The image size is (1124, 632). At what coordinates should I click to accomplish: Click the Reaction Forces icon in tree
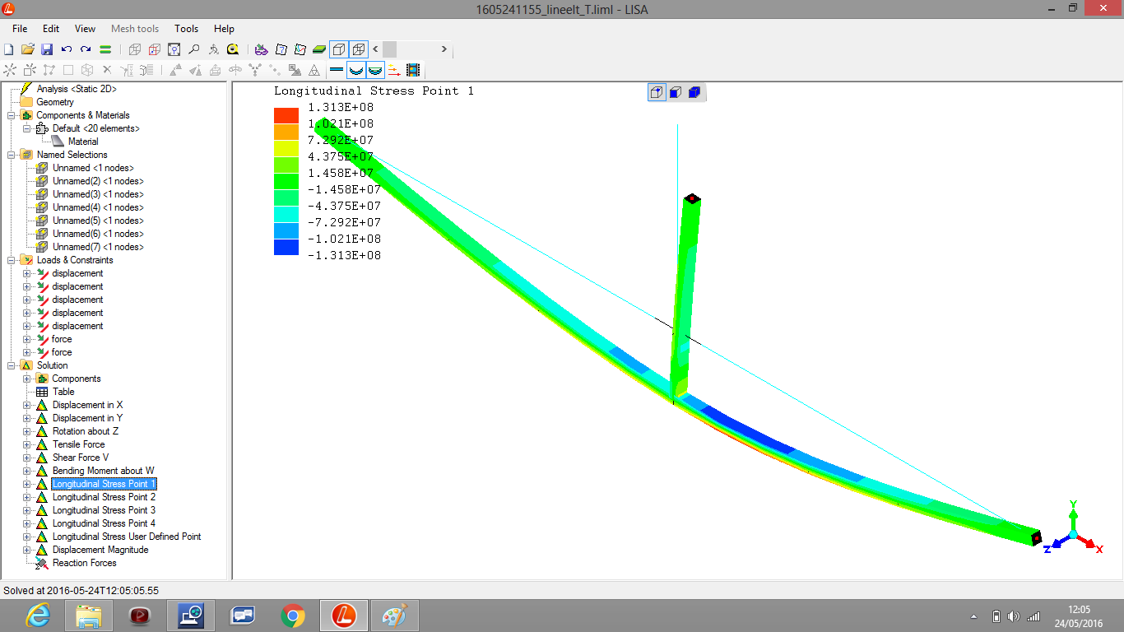[41, 563]
